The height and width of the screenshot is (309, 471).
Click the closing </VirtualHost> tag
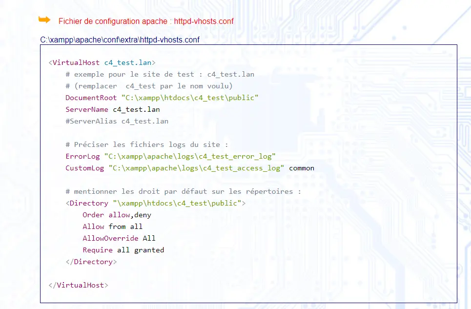click(x=79, y=285)
